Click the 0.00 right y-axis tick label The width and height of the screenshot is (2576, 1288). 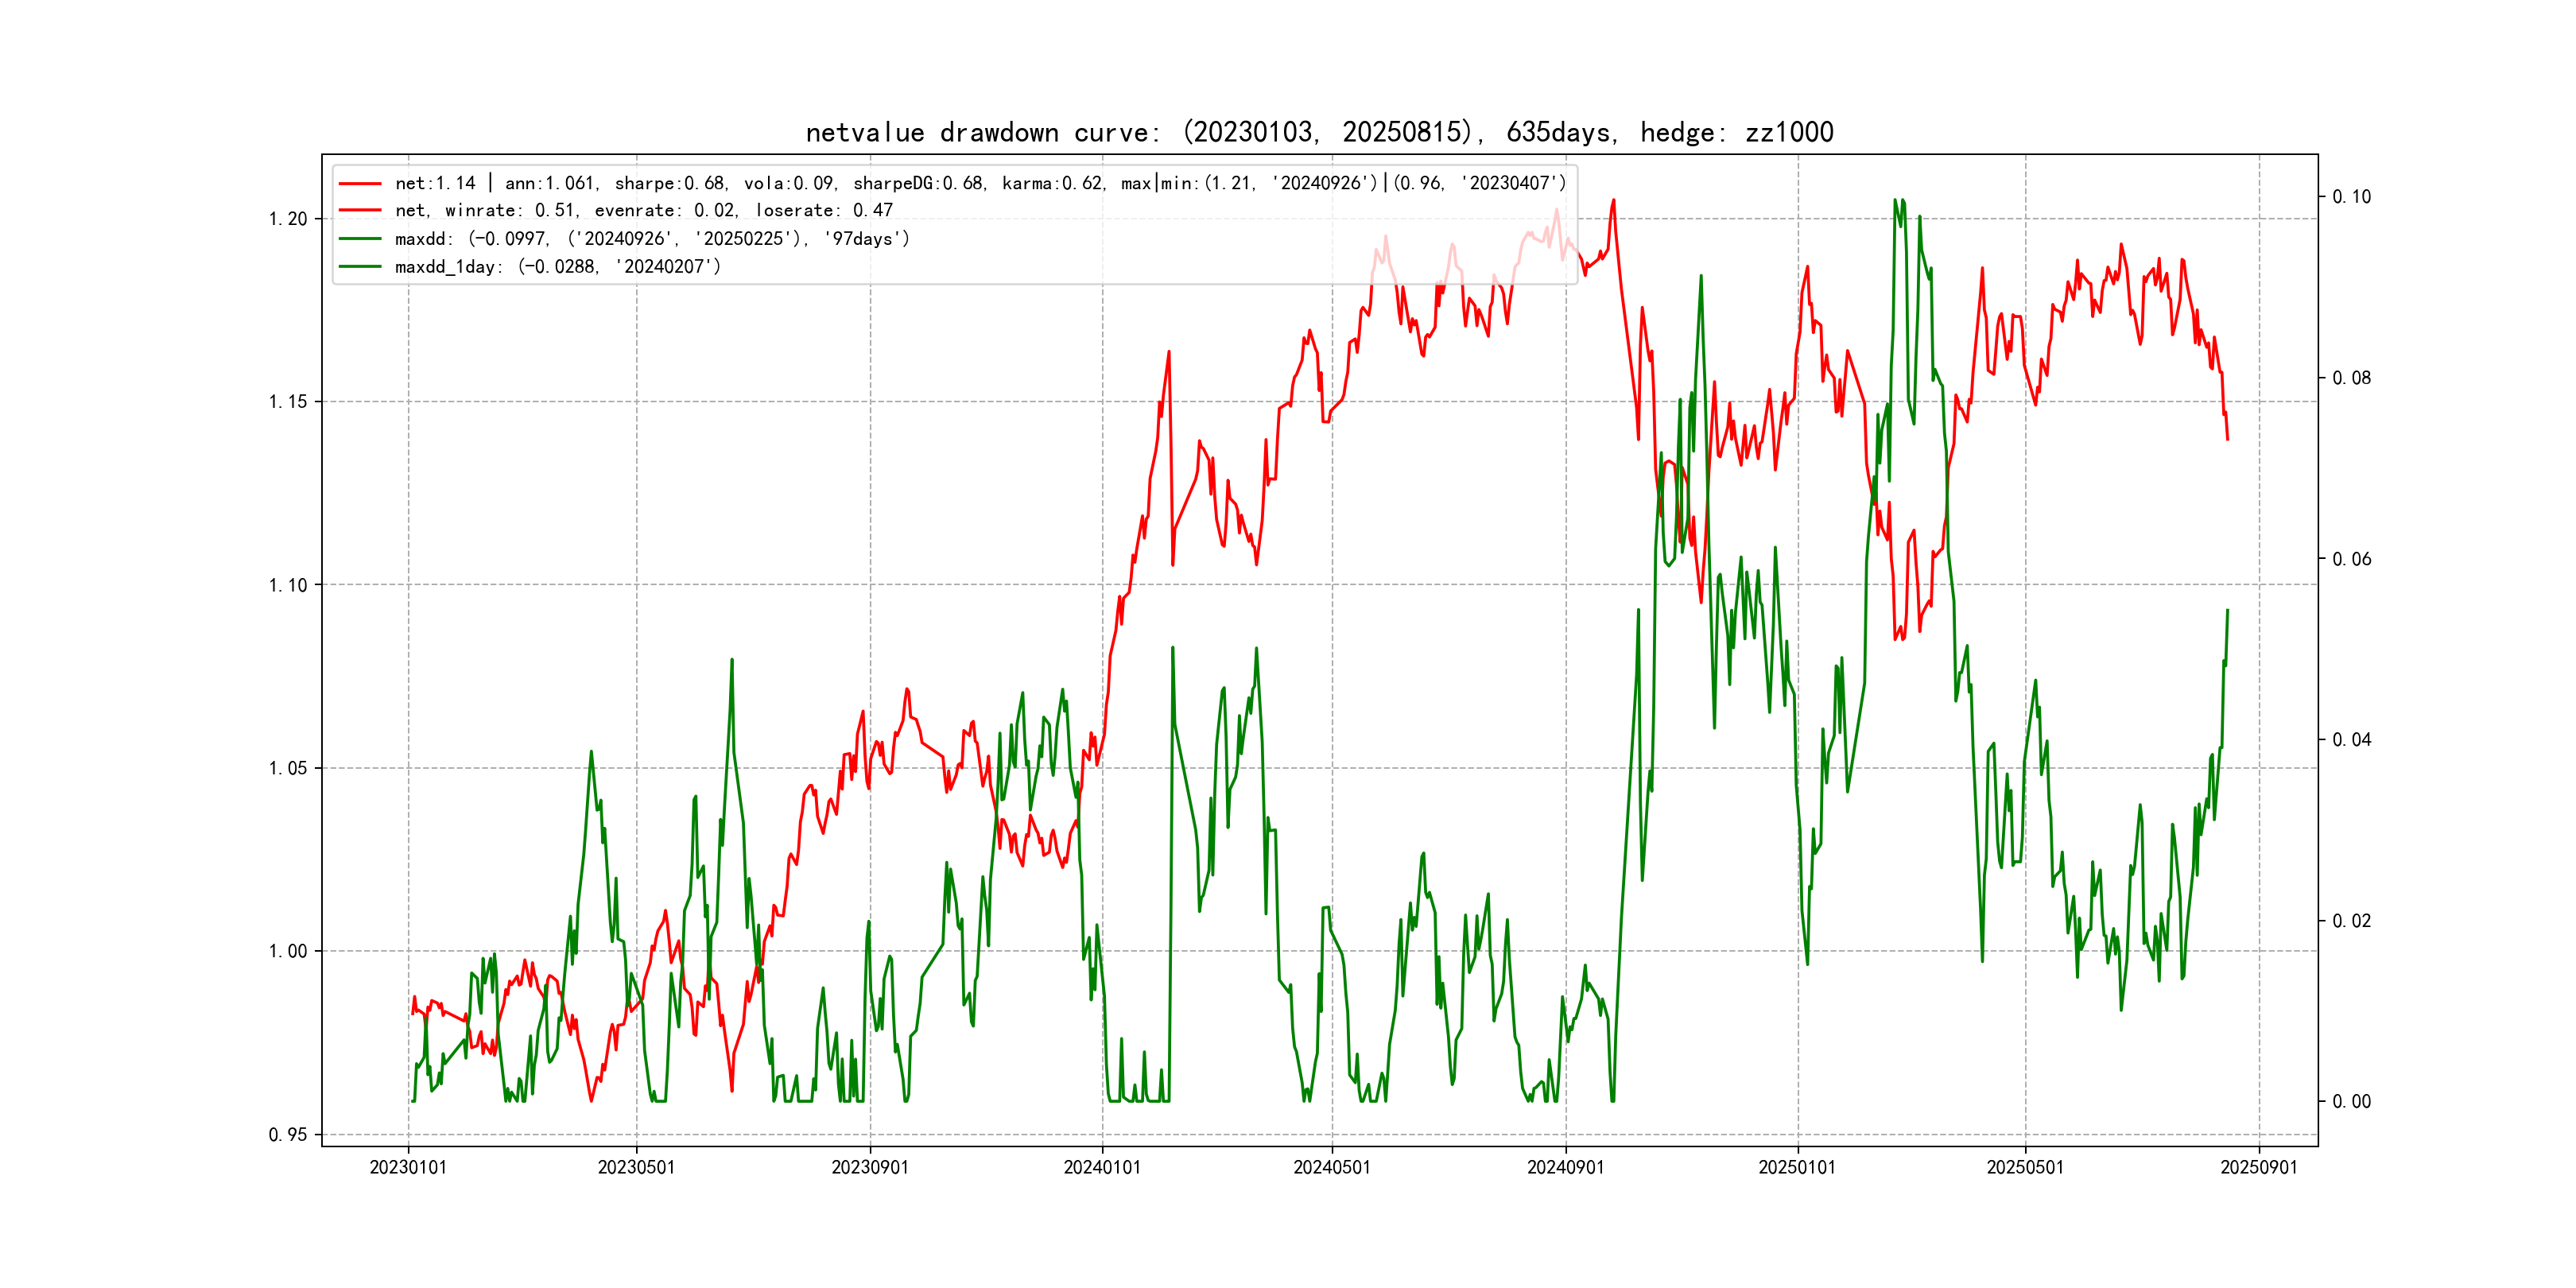click(2351, 1102)
